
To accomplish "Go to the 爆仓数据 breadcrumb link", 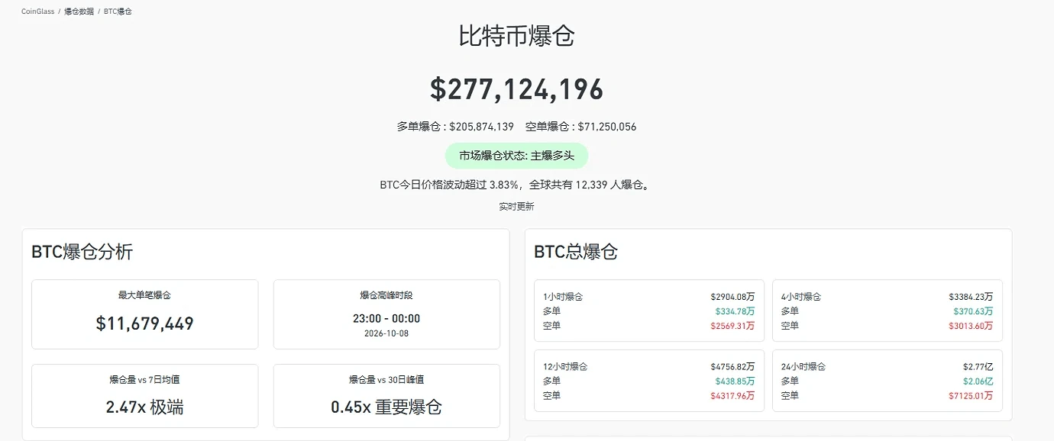I will point(79,11).
